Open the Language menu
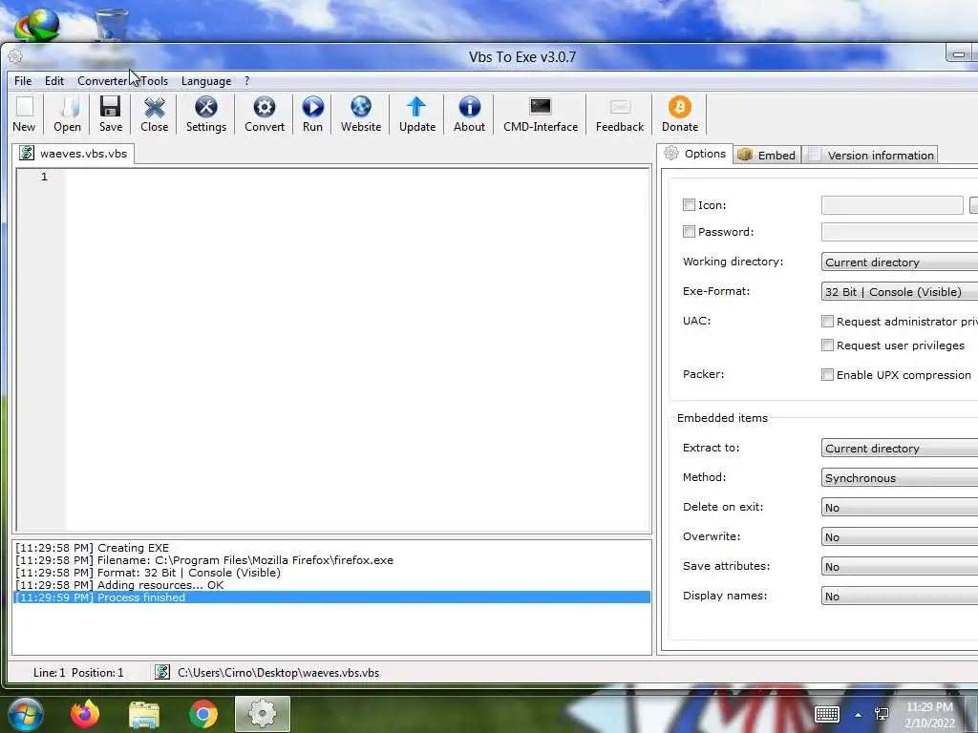Screen dimensions: 978x733 (x=206, y=81)
